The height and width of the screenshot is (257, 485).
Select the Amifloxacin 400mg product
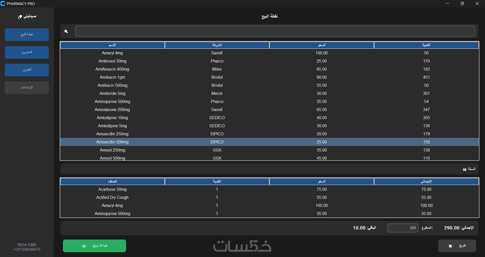pos(269,69)
